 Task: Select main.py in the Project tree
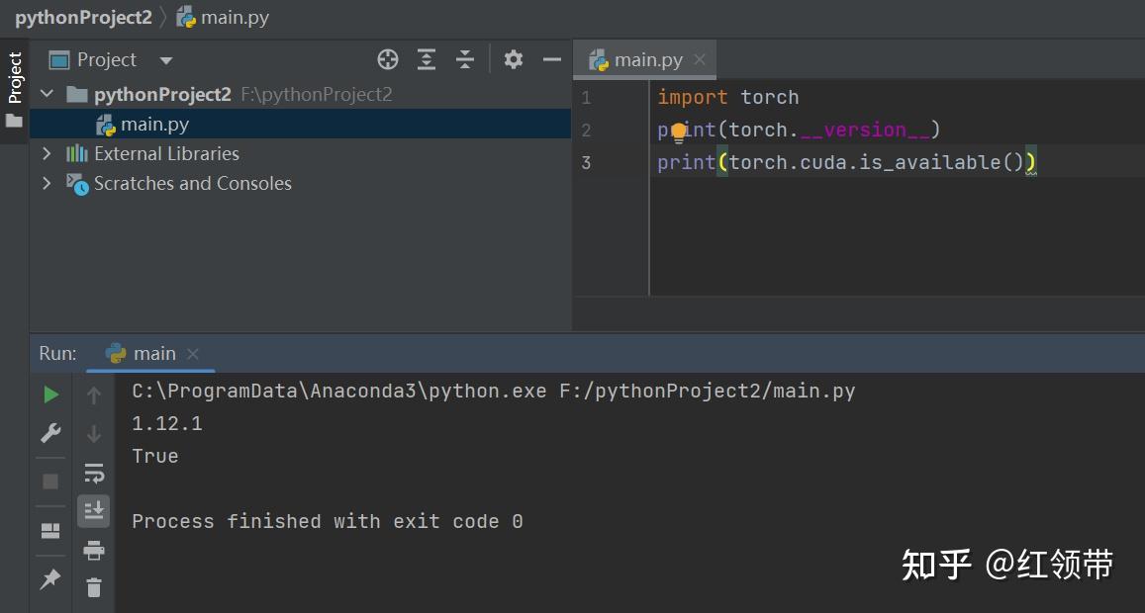click(155, 124)
